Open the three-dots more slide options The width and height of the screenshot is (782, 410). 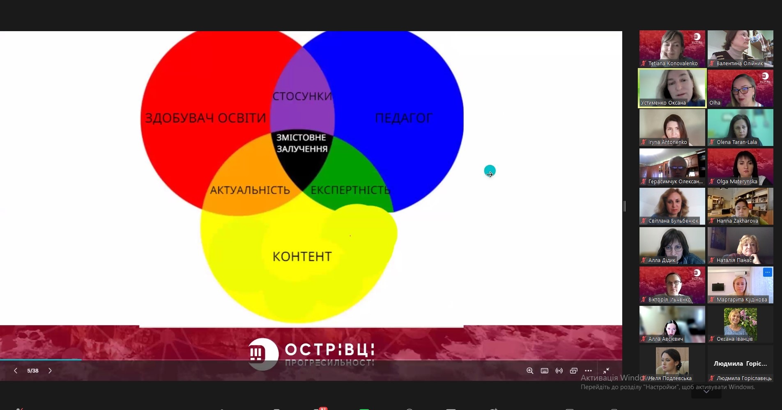click(588, 371)
